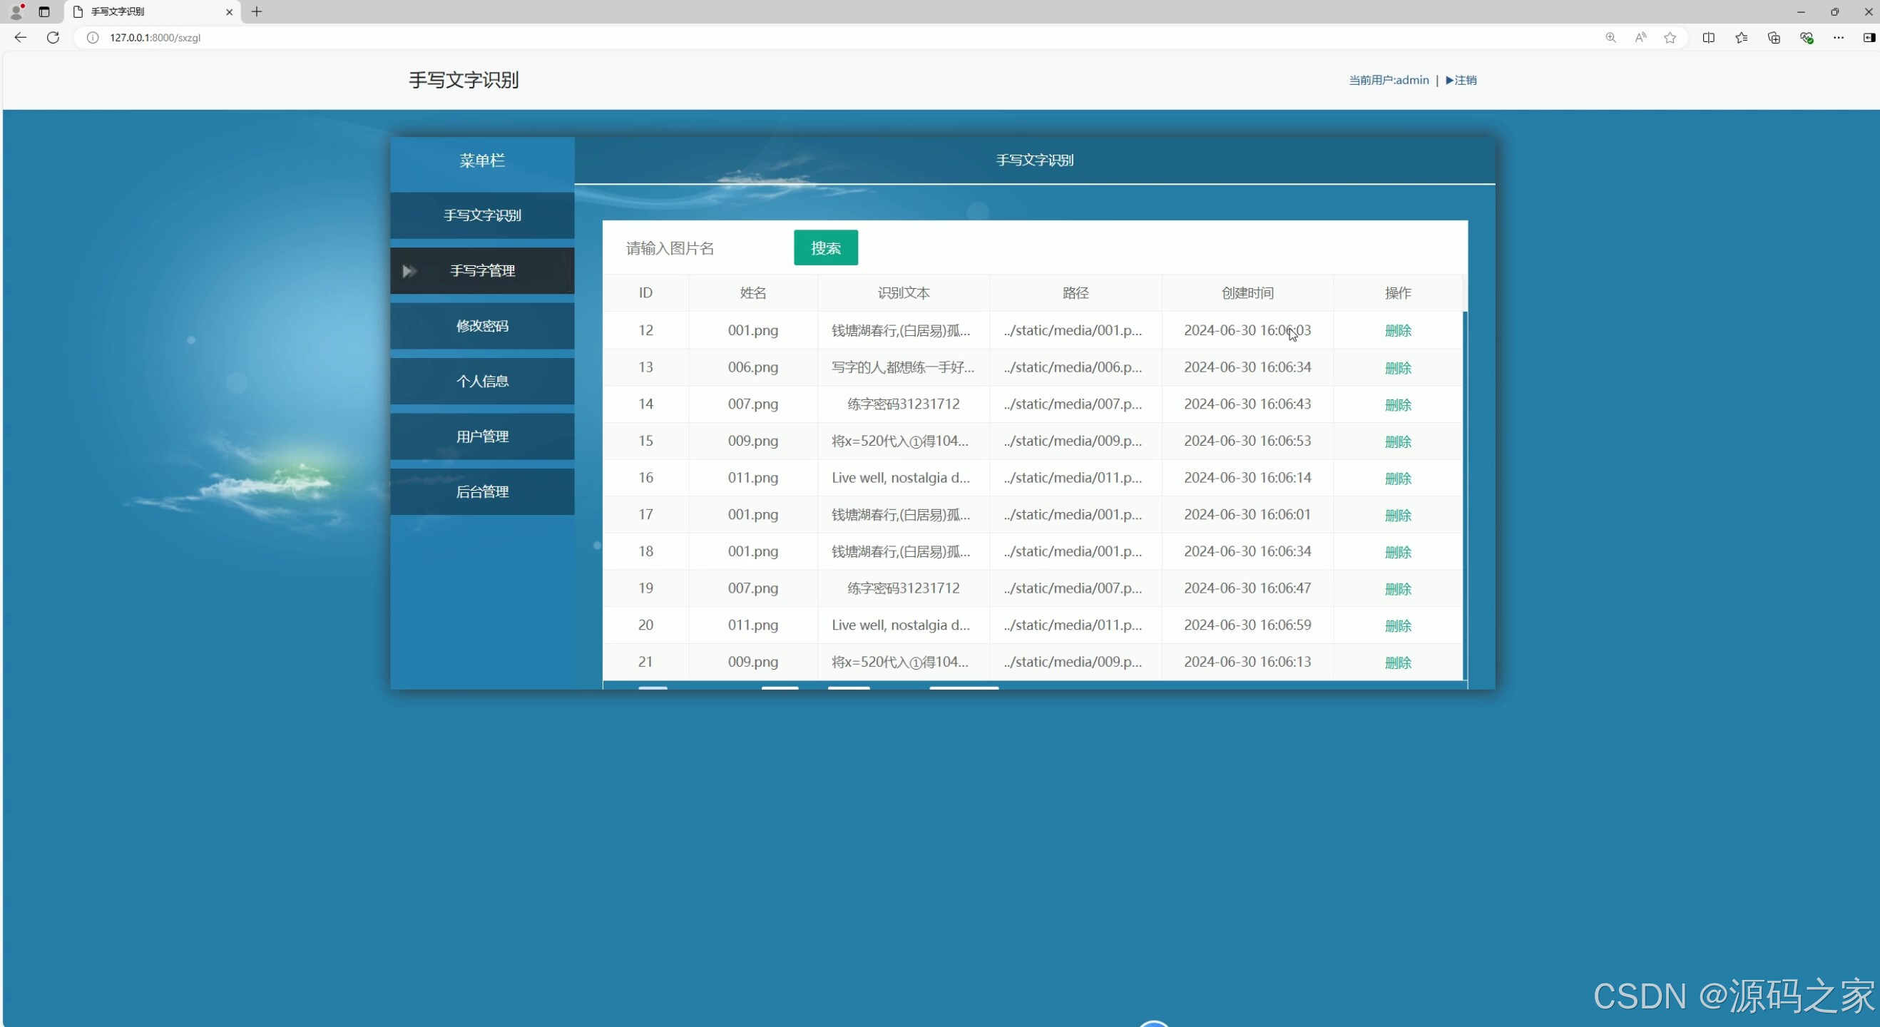Click the browser back arrow
Image resolution: width=1880 pixels, height=1027 pixels.
(x=21, y=37)
